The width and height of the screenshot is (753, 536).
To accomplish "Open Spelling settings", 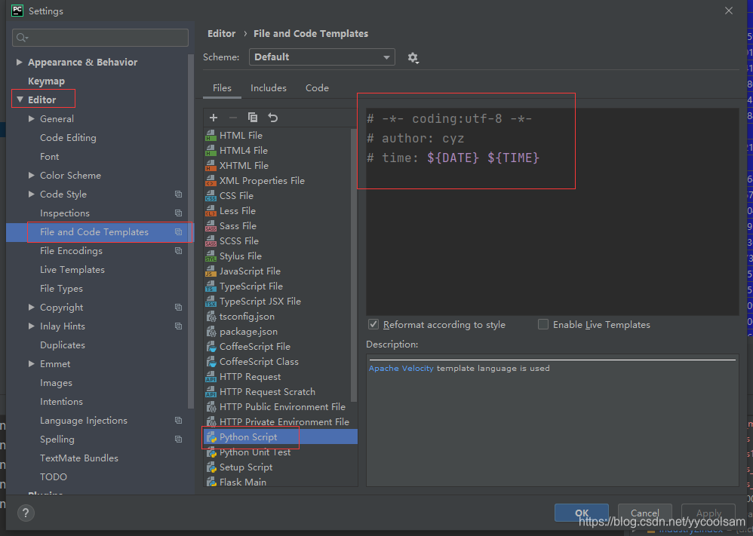I will [x=57, y=439].
